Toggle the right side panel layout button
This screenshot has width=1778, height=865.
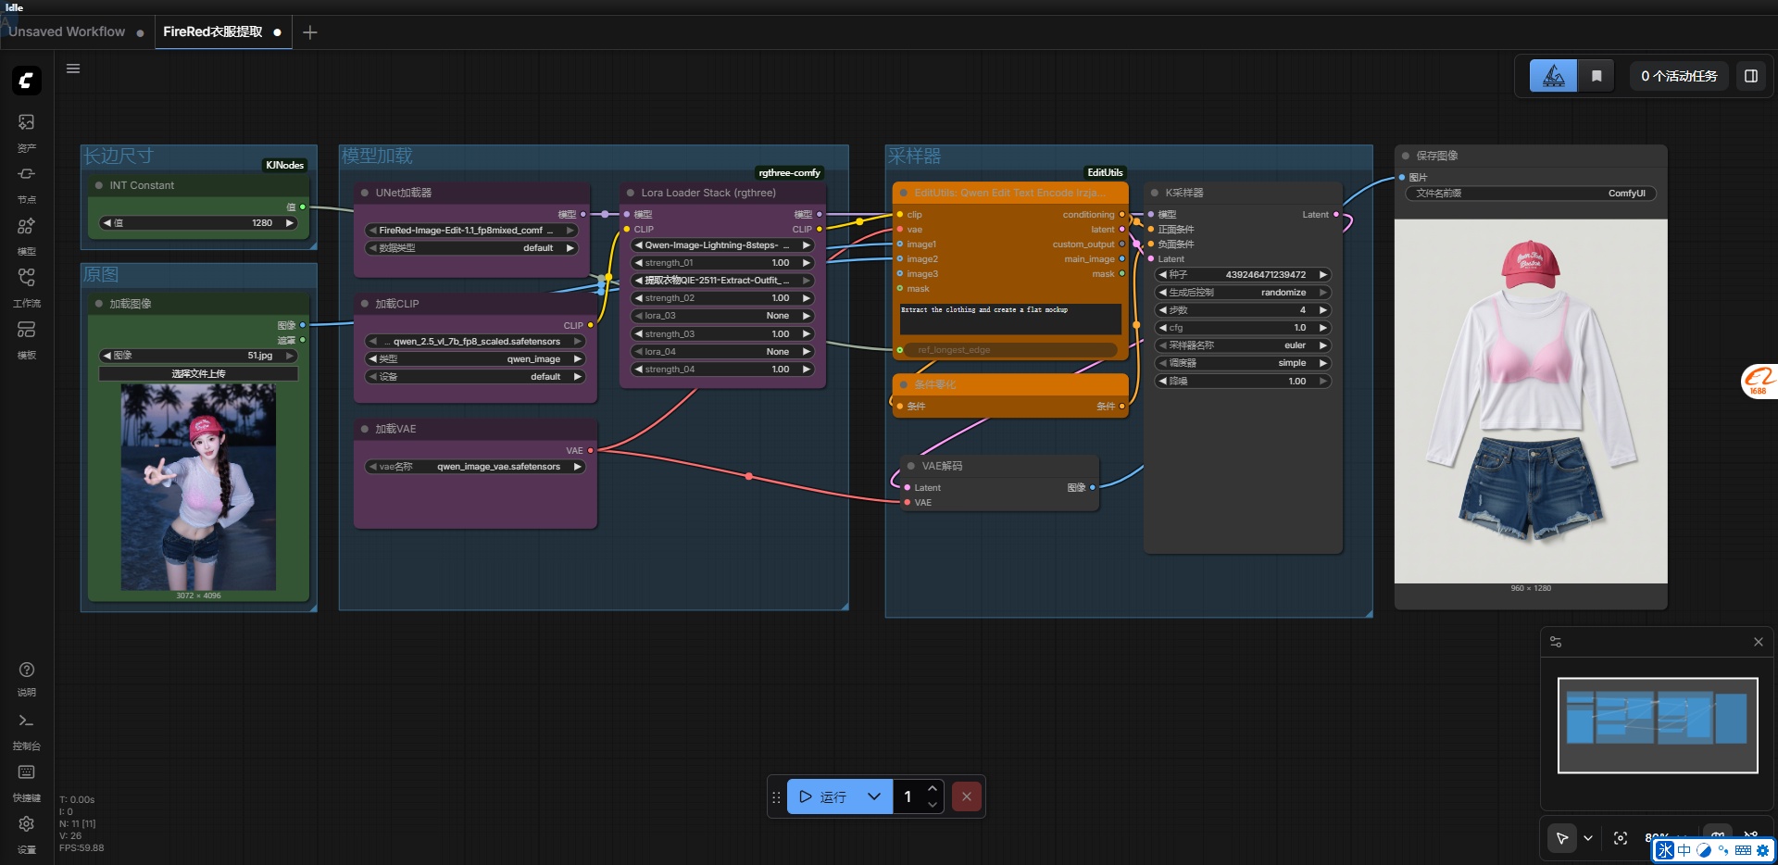click(x=1750, y=76)
